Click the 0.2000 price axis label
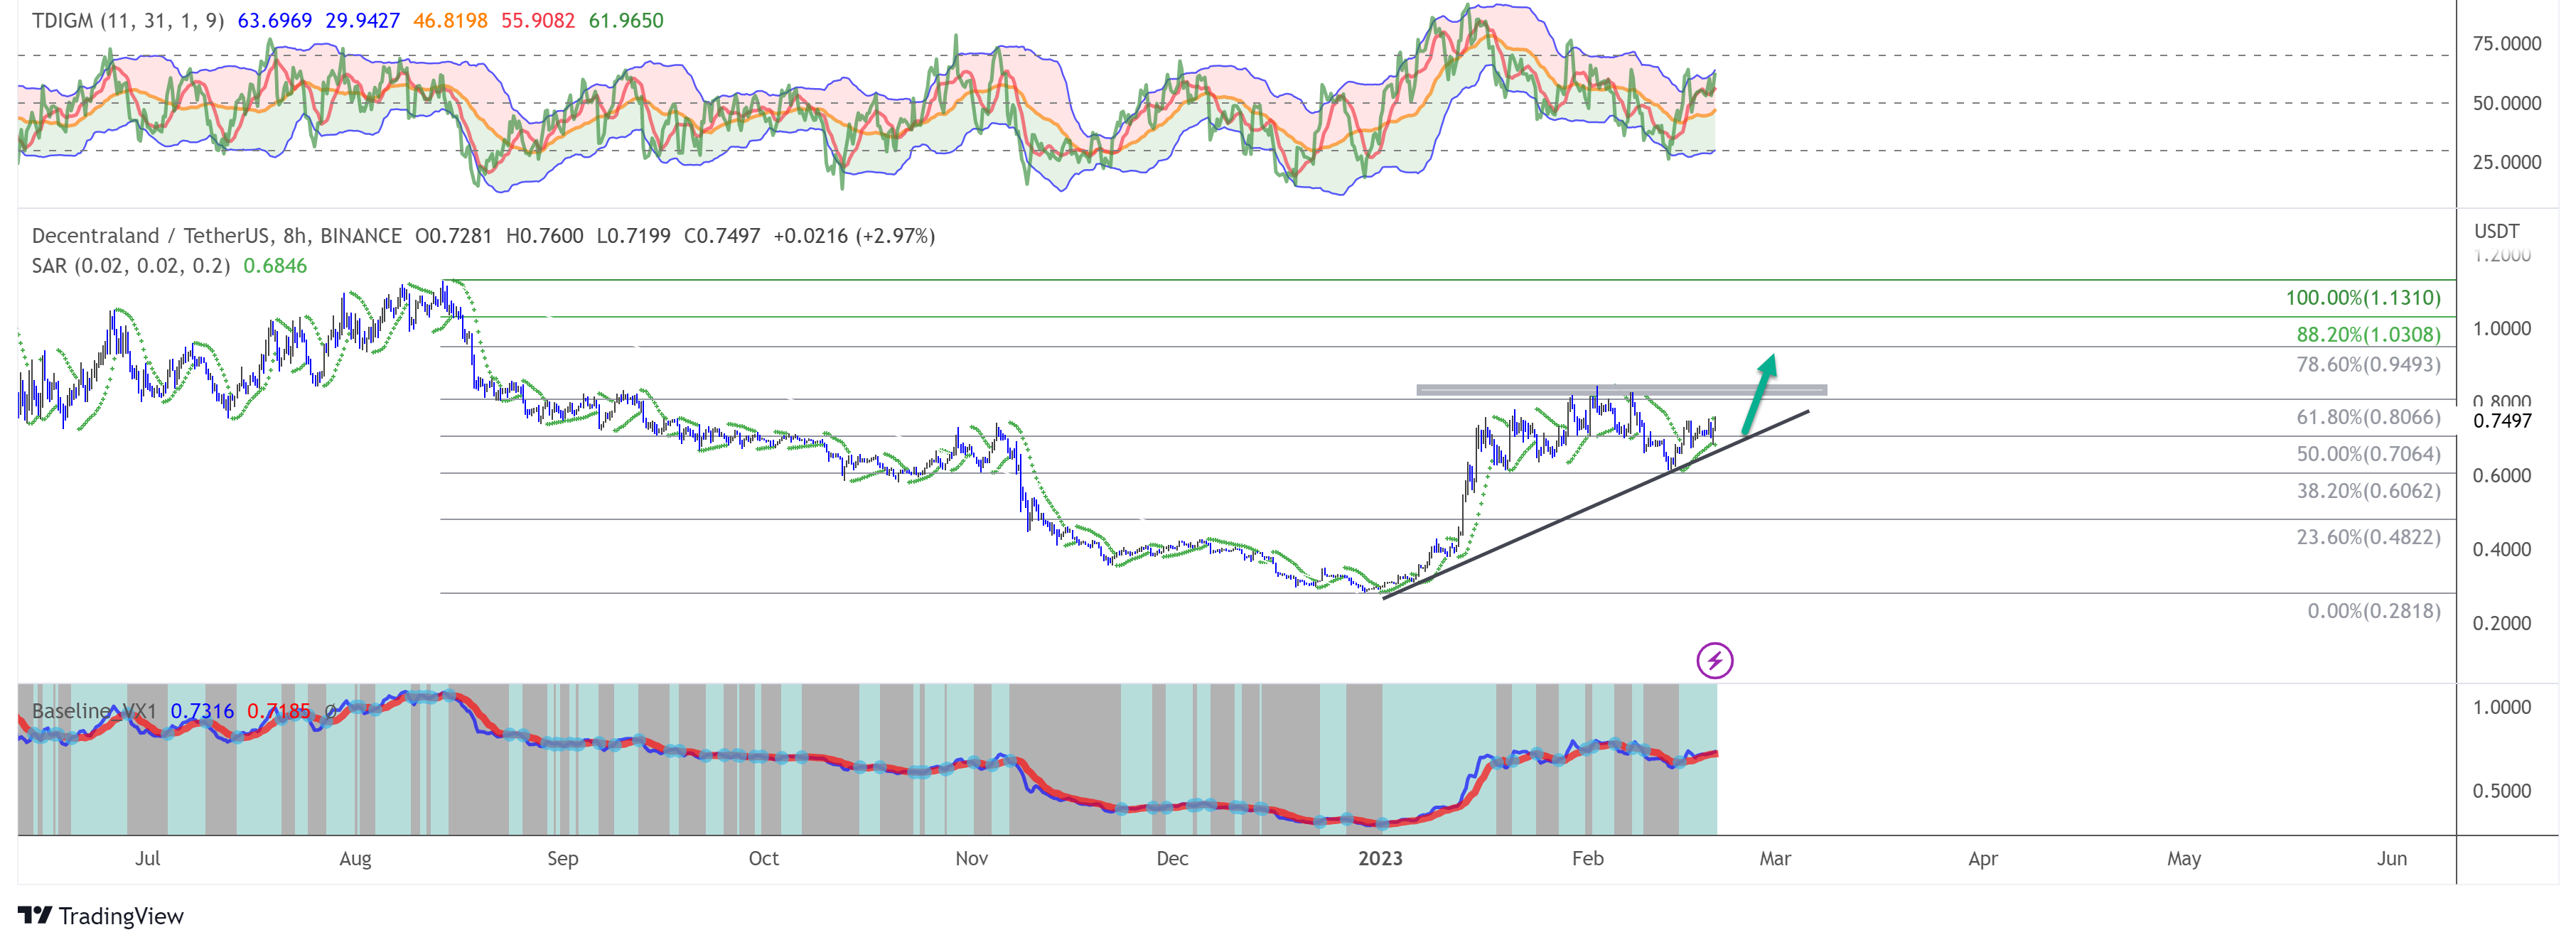The image size is (2576, 947). point(2502,623)
